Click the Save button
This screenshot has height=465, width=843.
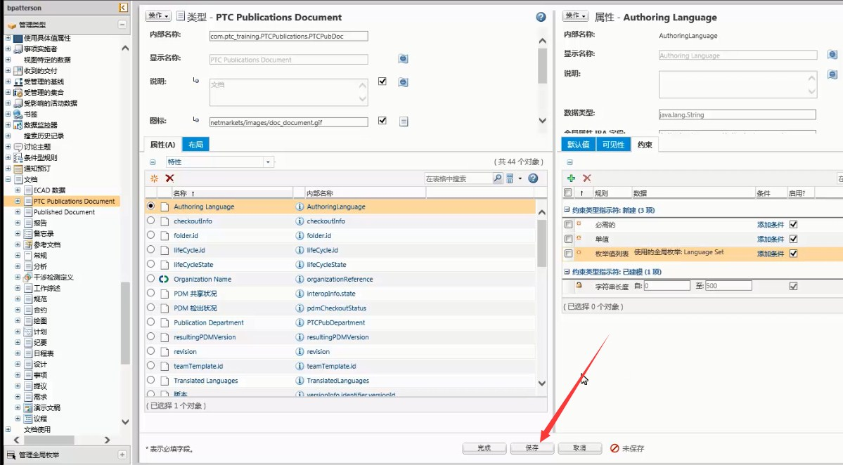[x=532, y=448]
